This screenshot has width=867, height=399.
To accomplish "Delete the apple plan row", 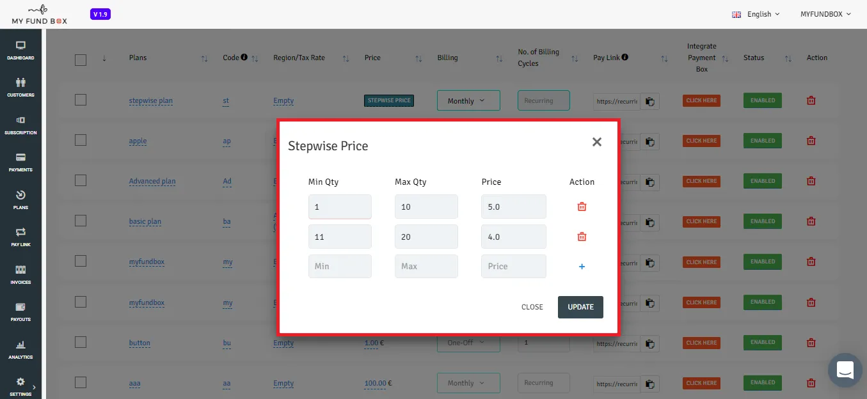I will pyautogui.click(x=811, y=141).
